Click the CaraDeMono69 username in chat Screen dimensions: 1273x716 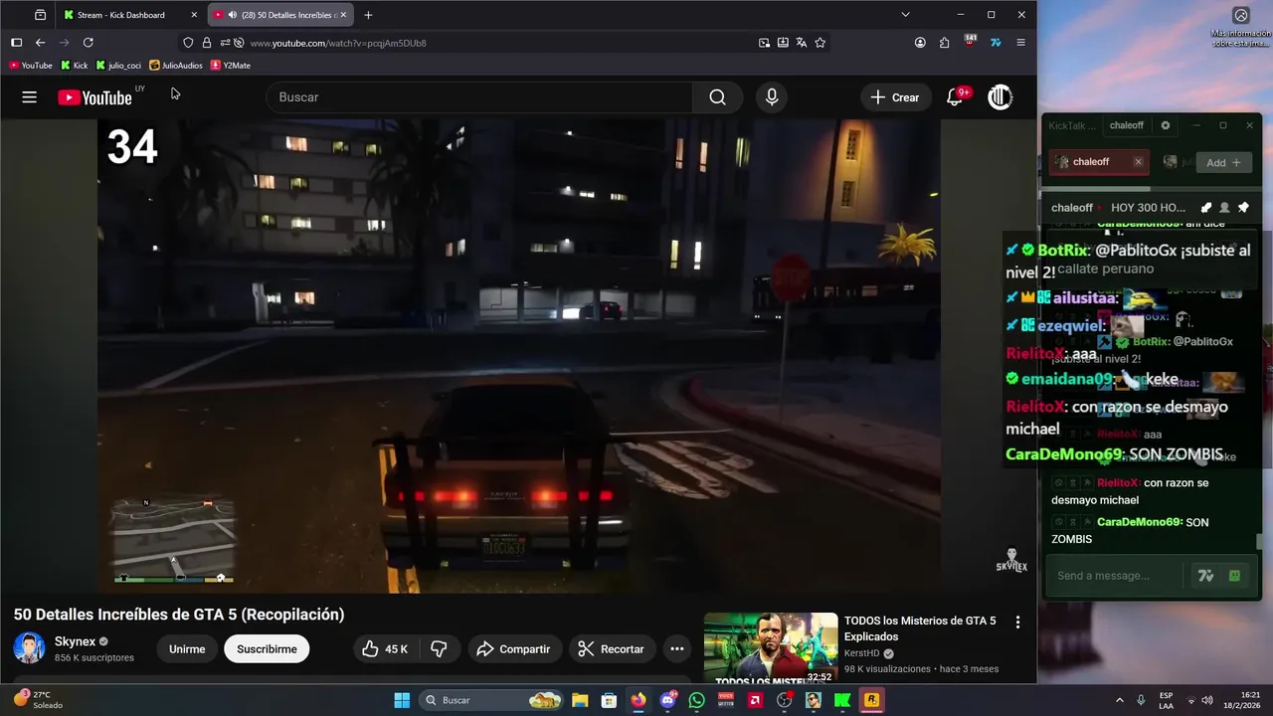tap(1138, 522)
